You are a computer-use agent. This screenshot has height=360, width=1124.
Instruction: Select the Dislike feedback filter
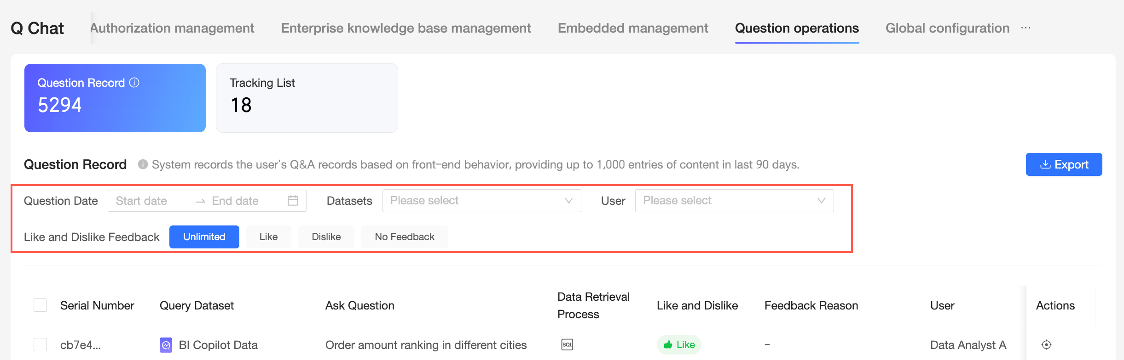pyautogui.click(x=326, y=237)
